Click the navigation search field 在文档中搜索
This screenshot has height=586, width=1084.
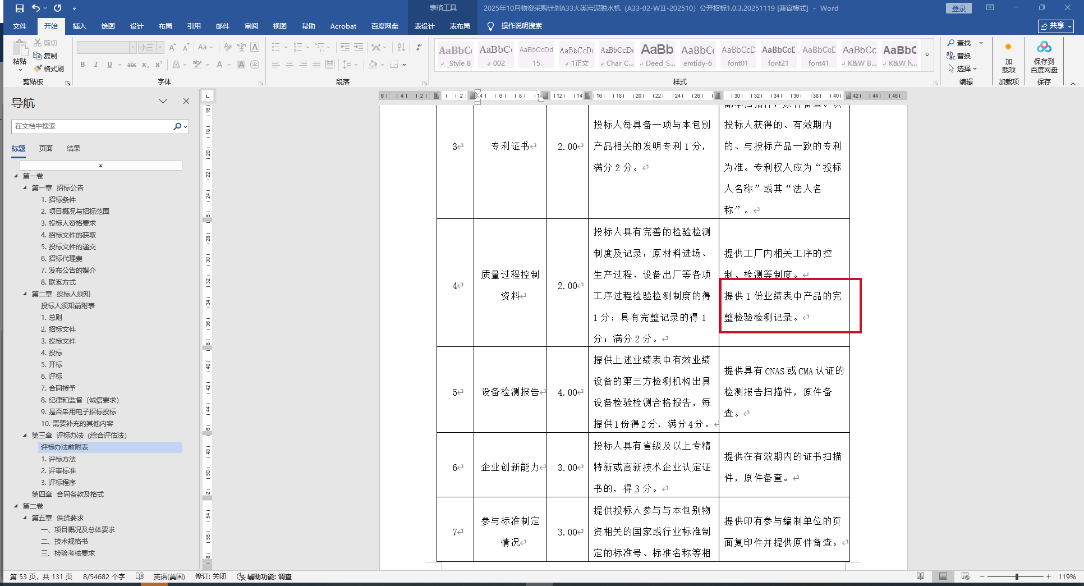click(93, 127)
